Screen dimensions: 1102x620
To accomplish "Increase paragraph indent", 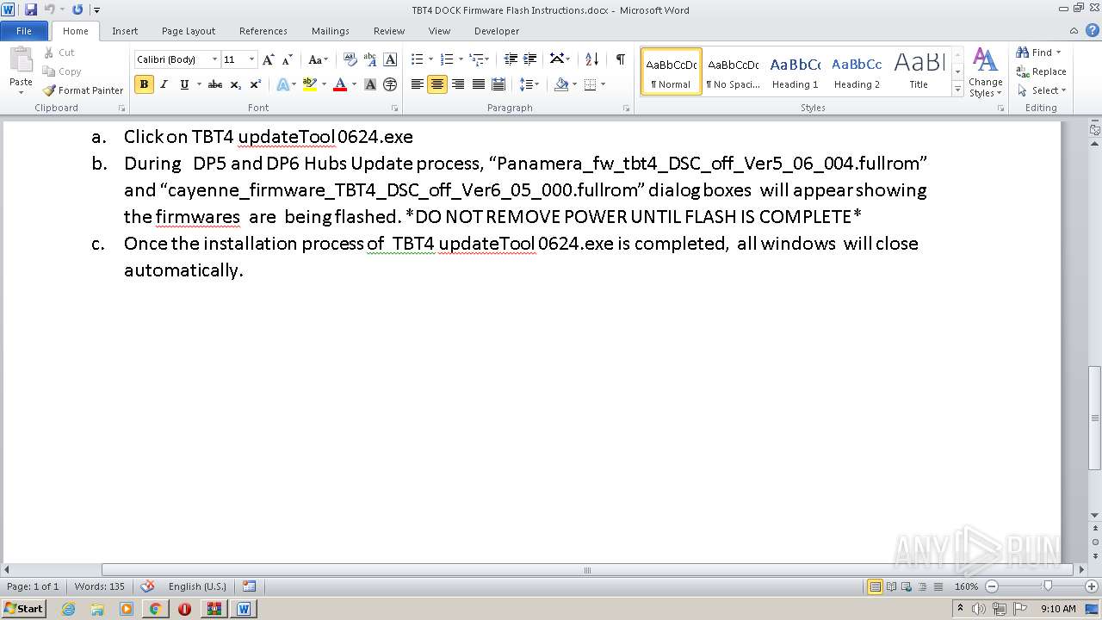I will click(530, 59).
